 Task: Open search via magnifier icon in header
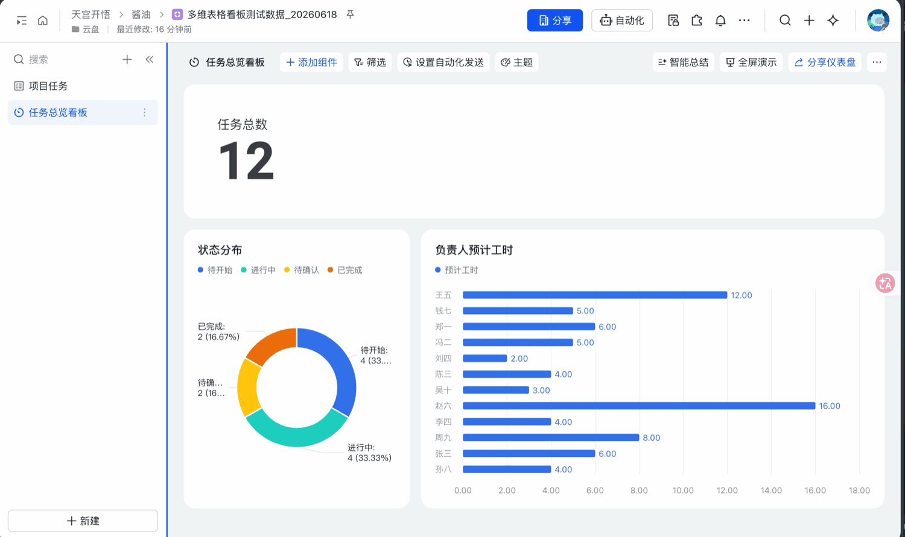click(785, 20)
